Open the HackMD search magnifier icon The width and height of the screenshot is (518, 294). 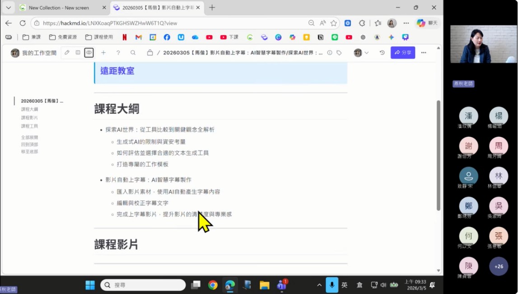133,53
